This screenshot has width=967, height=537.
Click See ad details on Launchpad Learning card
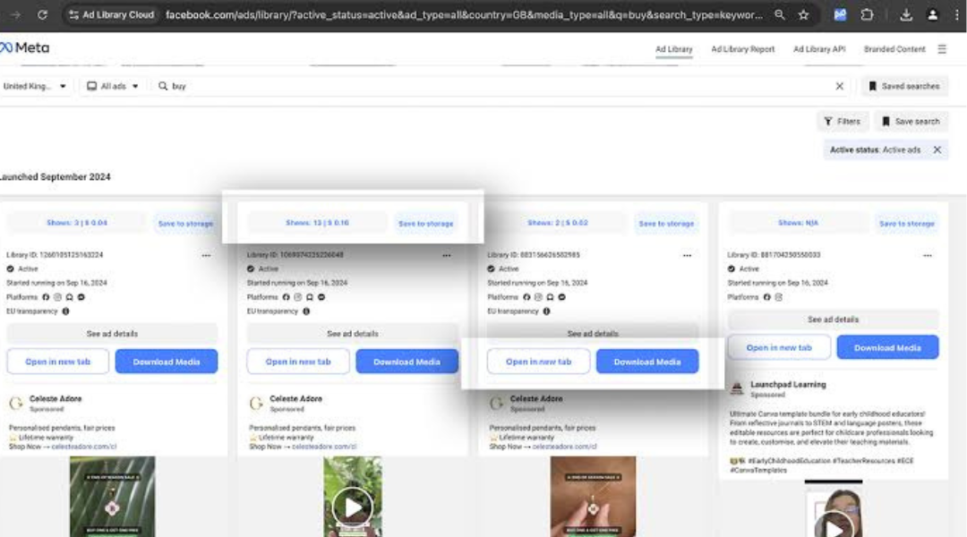pos(833,319)
